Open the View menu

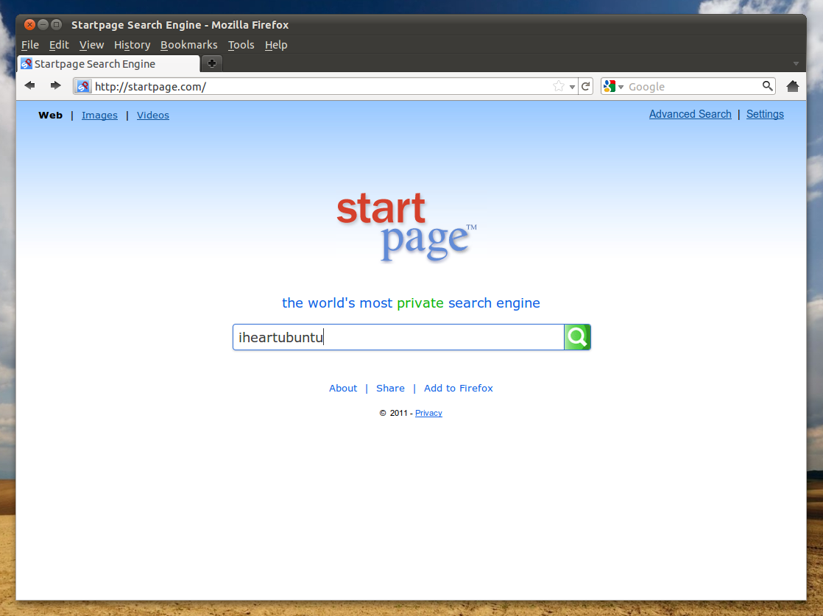91,45
